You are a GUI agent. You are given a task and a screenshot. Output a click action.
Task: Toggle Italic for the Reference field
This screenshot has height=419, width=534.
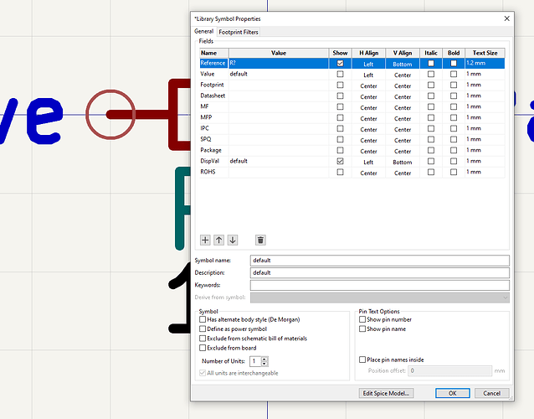coord(431,63)
